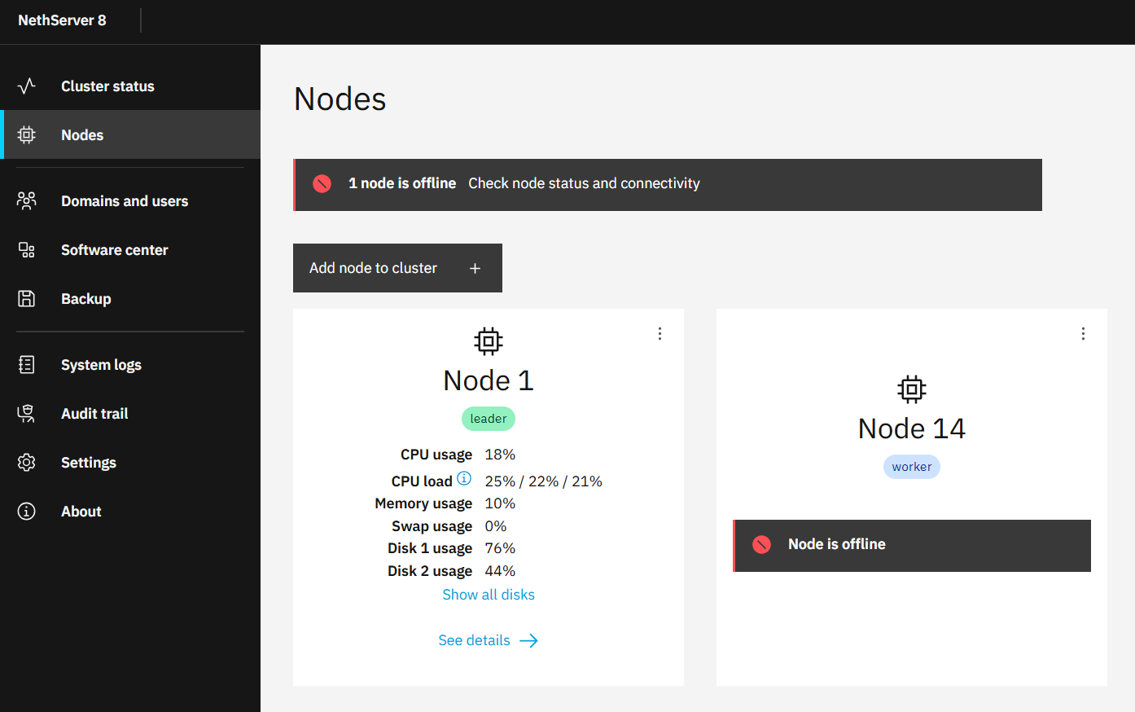Click the Audit trail icon
This screenshot has width=1135, height=712.
(27, 414)
